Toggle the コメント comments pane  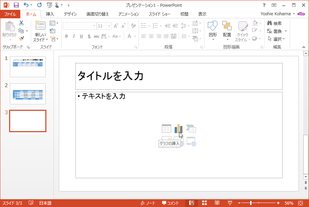click(170, 203)
